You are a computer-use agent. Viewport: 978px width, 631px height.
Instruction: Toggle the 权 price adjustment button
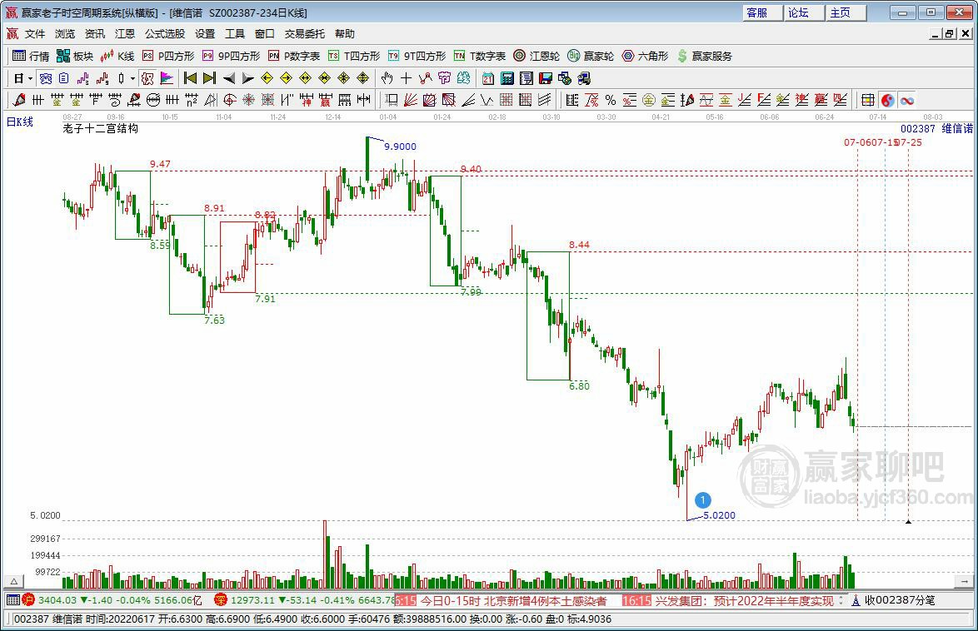click(147, 78)
